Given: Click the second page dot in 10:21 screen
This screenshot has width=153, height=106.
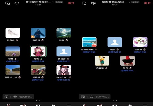Looking at the screenshot, I should (x=40, y=100).
